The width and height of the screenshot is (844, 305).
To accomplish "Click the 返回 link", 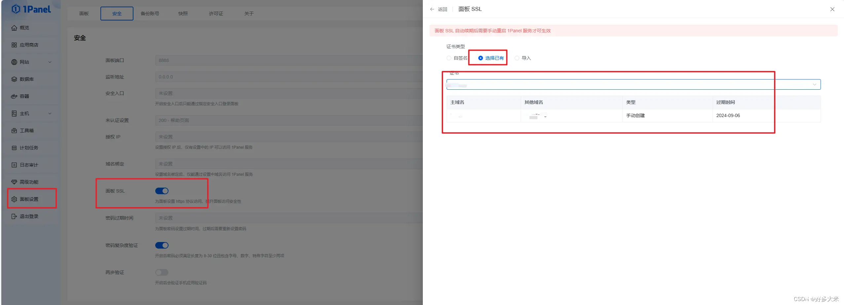I will [442, 9].
